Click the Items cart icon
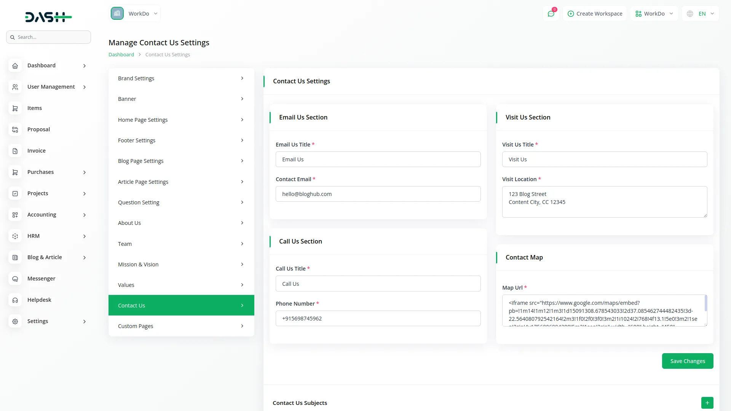The image size is (731, 411). 15,108
